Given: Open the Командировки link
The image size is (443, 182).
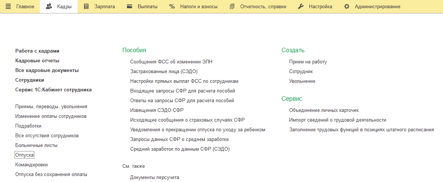Looking at the screenshot, I should click(x=31, y=165).
